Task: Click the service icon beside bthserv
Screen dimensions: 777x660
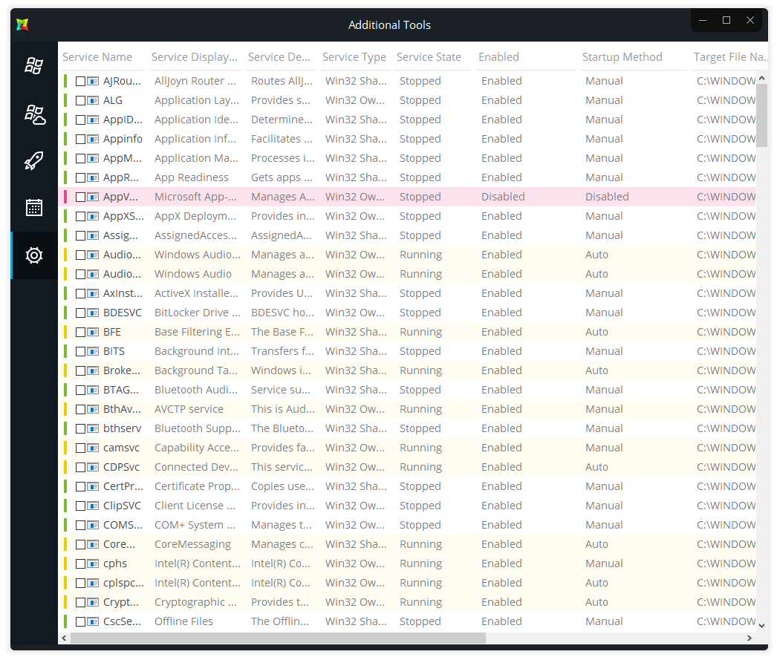Action: pyautogui.click(x=93, y=429)
